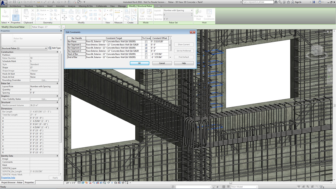This screenshot has width=336, height=189.
Task: Toggle To Cover checkbox for Bar Segment 3
Action: point(146,51)
